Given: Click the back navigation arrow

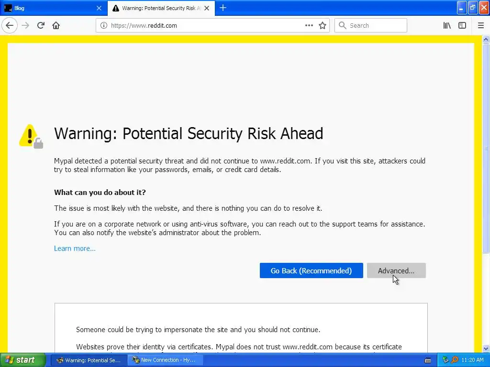Looking at the screenshot, I should click(10, 25).
